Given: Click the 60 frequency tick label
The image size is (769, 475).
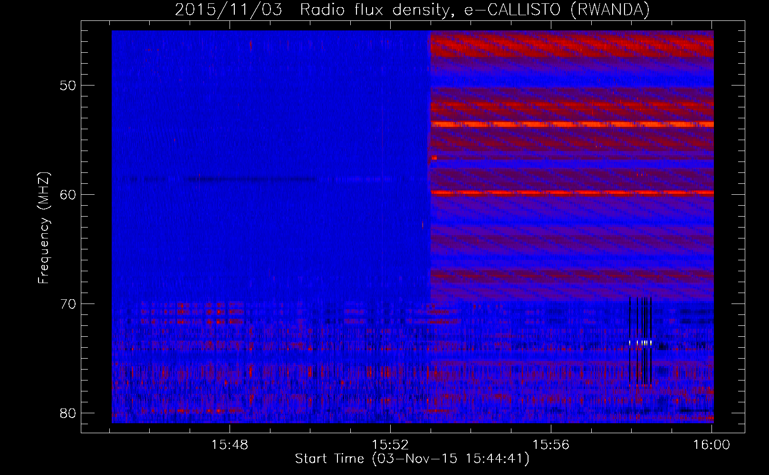Looking at the screenshot, I should tap(68, 194).
